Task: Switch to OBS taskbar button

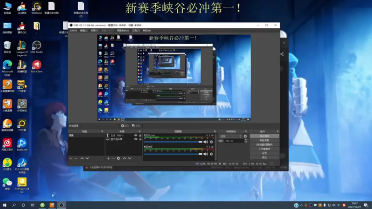Action: click(x=61, y=205)
